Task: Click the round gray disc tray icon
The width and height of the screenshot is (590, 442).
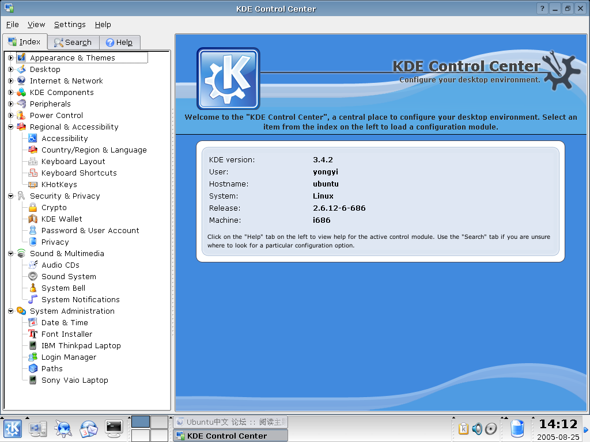Action: click(x=491, y=428)
